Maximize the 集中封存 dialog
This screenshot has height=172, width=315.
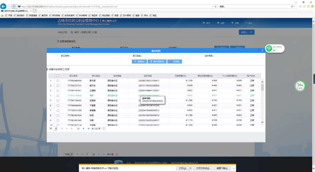258,50
